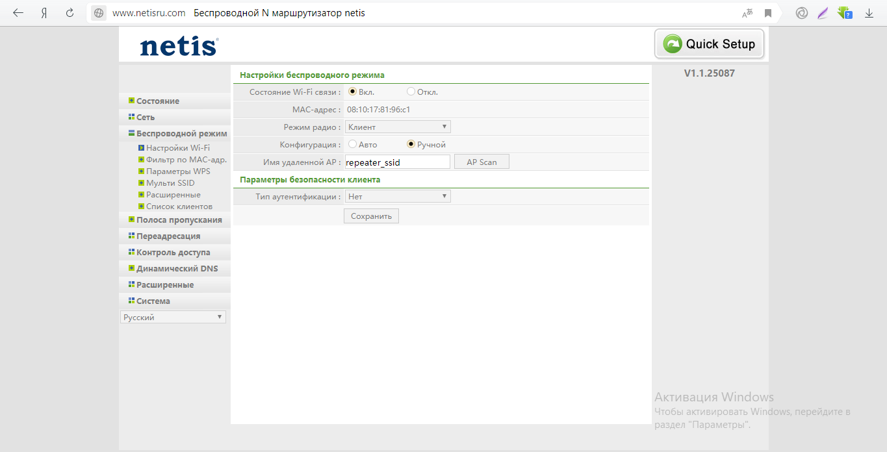887x452 pixels.
Task: Open Расширенные item under Беспроводной режим
Action: point(174,195)
